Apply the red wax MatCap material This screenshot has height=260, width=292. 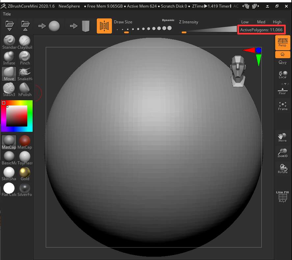pyautogui.click(x=25, y=142)
